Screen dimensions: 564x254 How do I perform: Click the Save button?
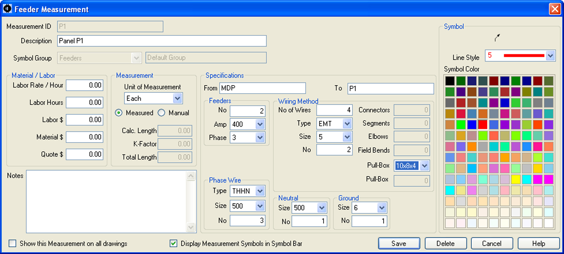(399, 243)
